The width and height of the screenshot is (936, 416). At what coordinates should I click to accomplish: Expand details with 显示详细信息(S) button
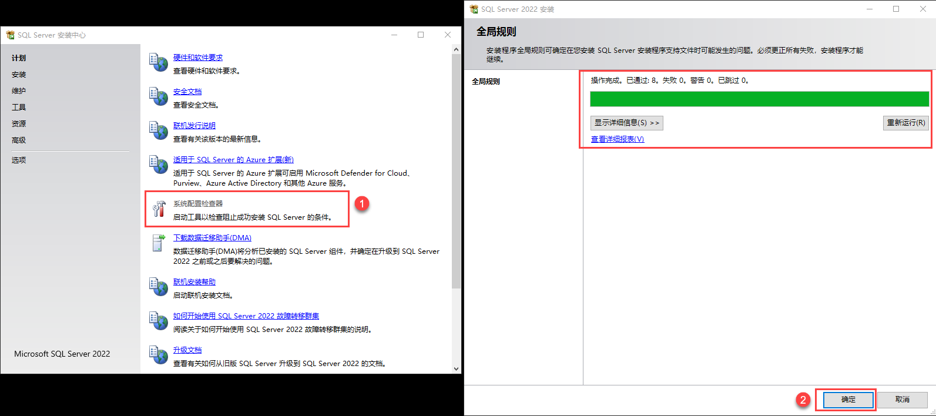[x=626, y=123]
